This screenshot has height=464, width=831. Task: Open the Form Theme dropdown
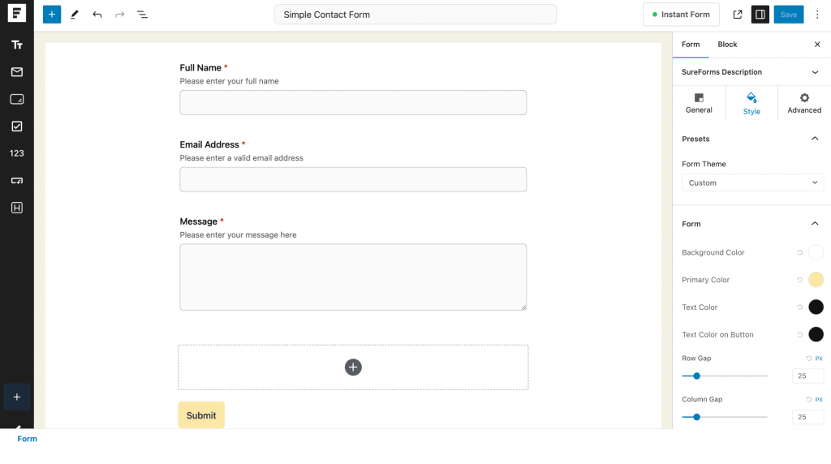click(752, 183)
